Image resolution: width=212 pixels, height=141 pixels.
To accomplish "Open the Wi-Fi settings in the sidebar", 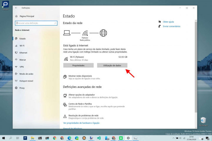I will point(22,46).
